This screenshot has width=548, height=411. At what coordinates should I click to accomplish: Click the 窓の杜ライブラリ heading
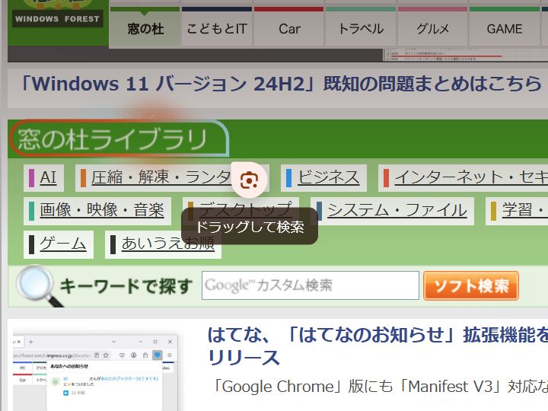112,139
